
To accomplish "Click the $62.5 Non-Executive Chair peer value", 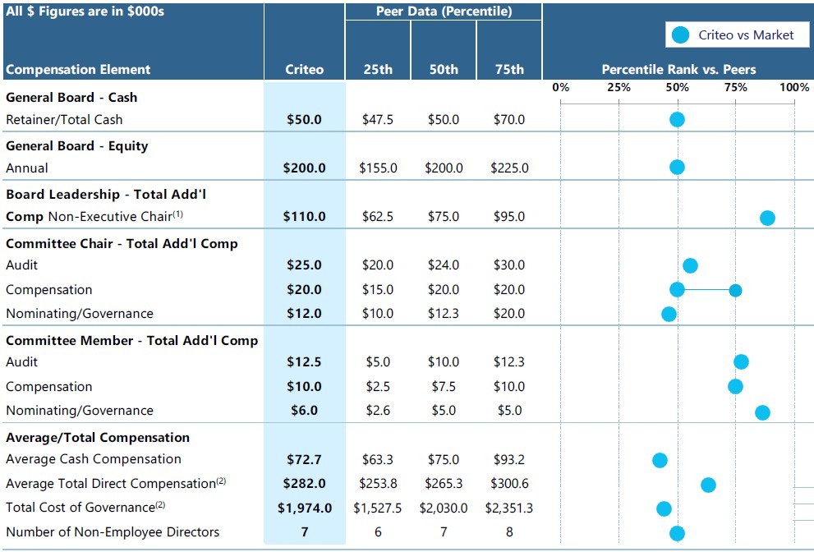I will [378, 217].
